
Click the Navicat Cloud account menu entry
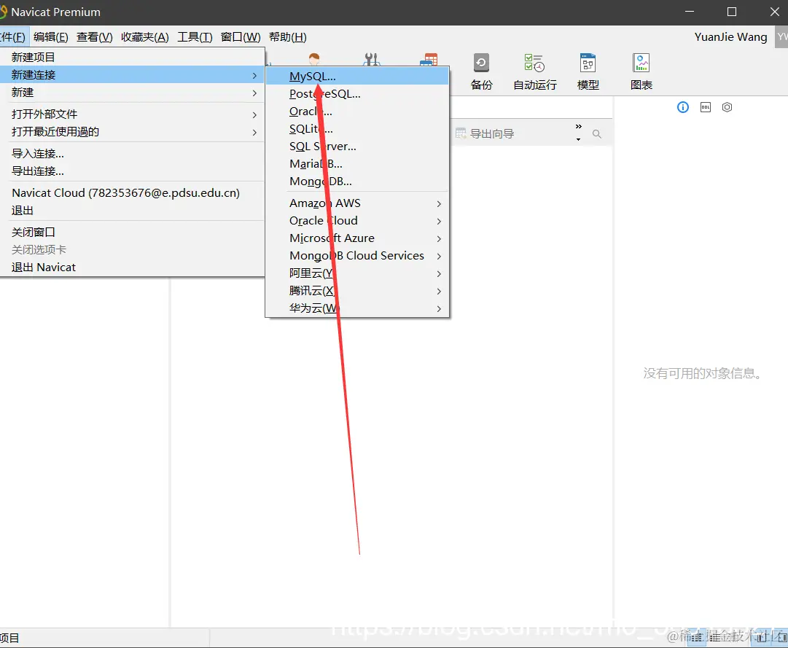coord(132,193)
